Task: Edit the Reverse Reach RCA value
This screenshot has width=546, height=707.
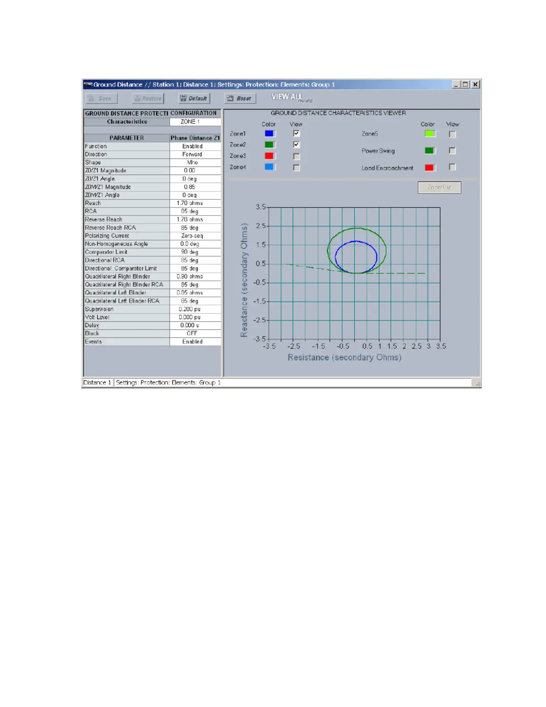Action: pyautogui.click(x=195, y=228)
